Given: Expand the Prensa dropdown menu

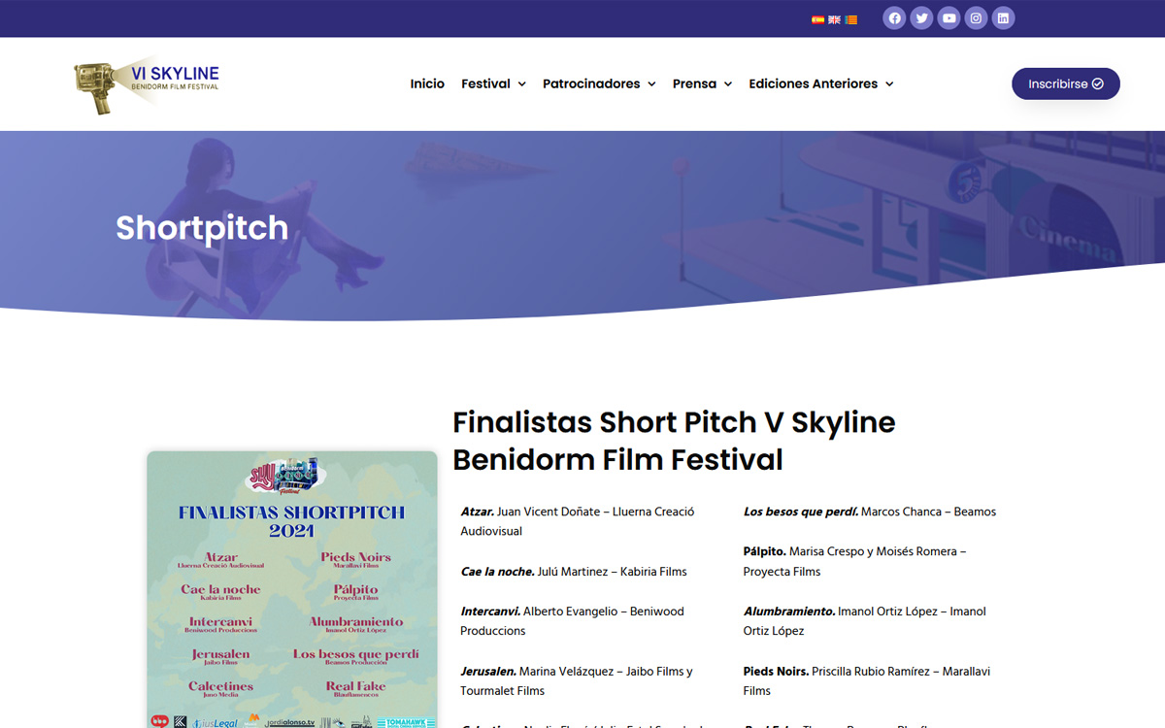Looking at the screenshot, I should [702, 83].
